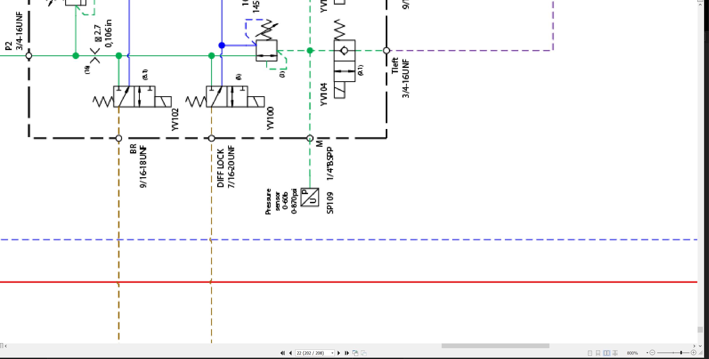The height and width of the screenshot is (359, 709).
Task: Go to the previous page
Action: pos(290,353)
